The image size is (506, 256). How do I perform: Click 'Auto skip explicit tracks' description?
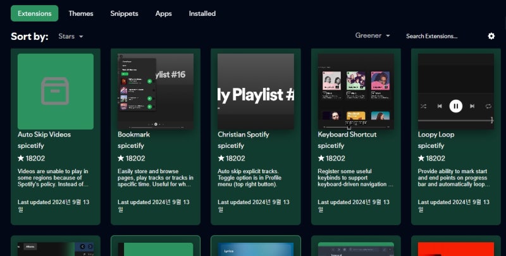coord(249,178)
